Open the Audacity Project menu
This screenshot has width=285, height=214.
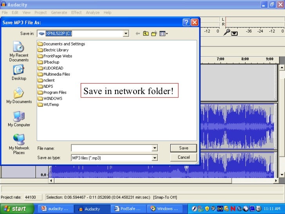[x=41, y=13]
